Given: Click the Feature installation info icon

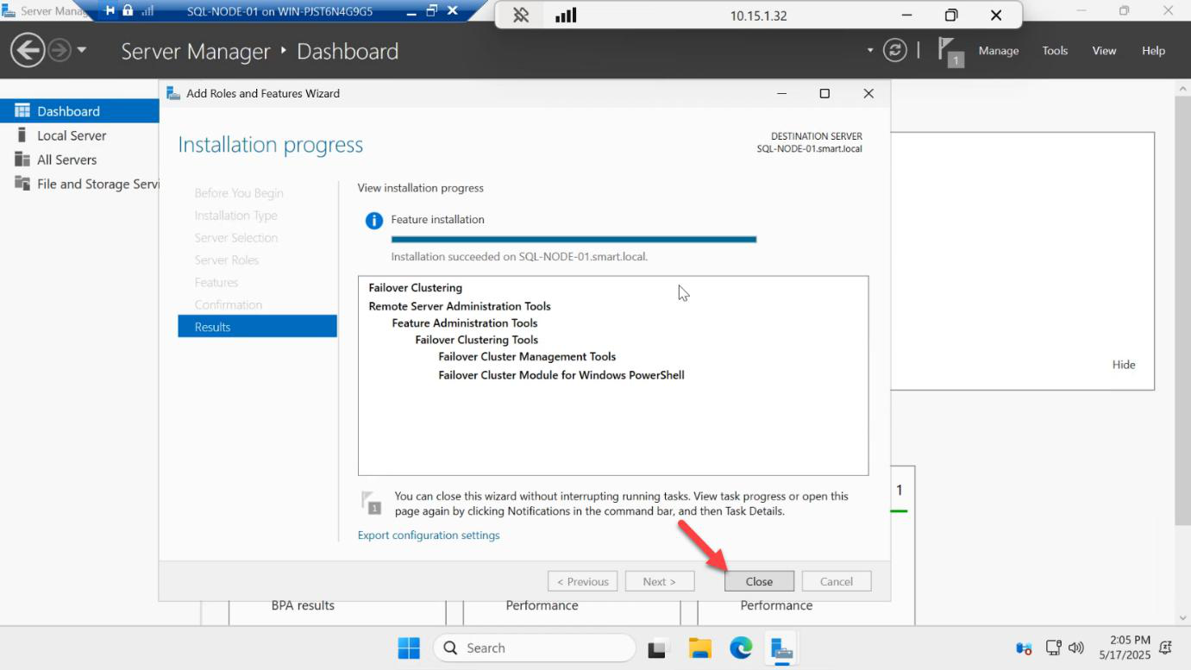Looking at the screenshot, I should click(x=373, y=220).
